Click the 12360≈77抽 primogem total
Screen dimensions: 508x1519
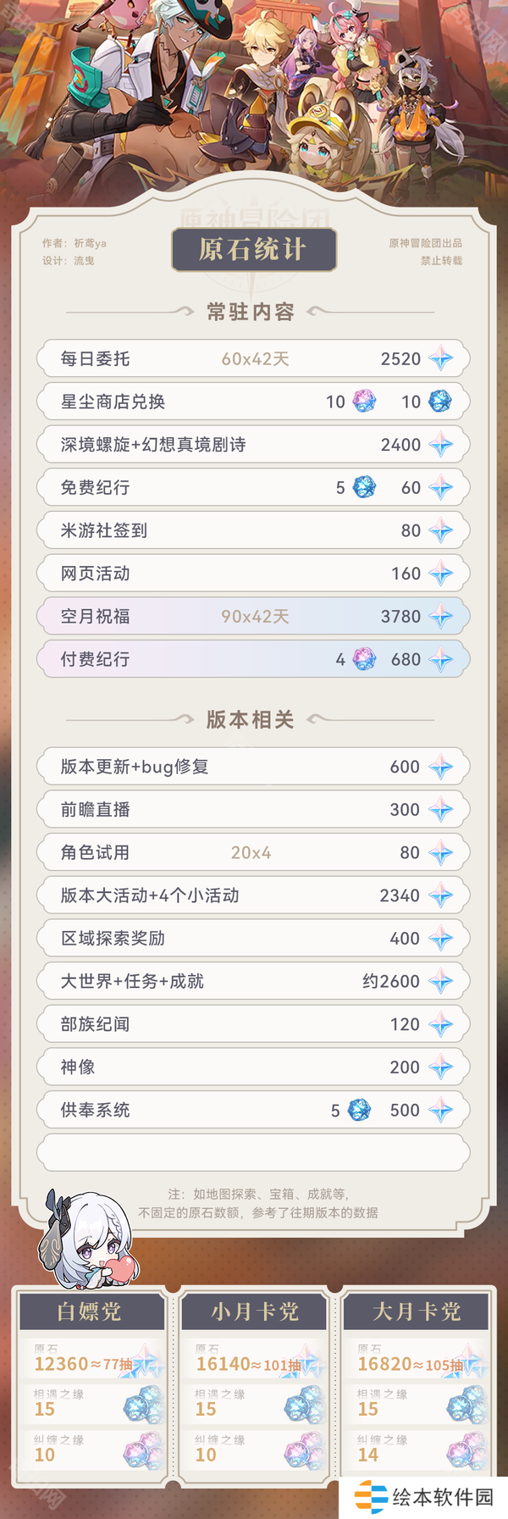click(x=83, y=1364)
